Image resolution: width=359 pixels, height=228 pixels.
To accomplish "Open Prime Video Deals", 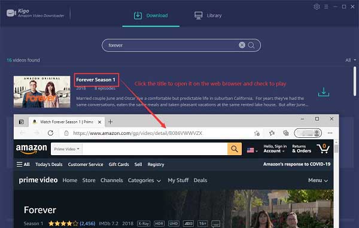I will [x=200, y=180].
